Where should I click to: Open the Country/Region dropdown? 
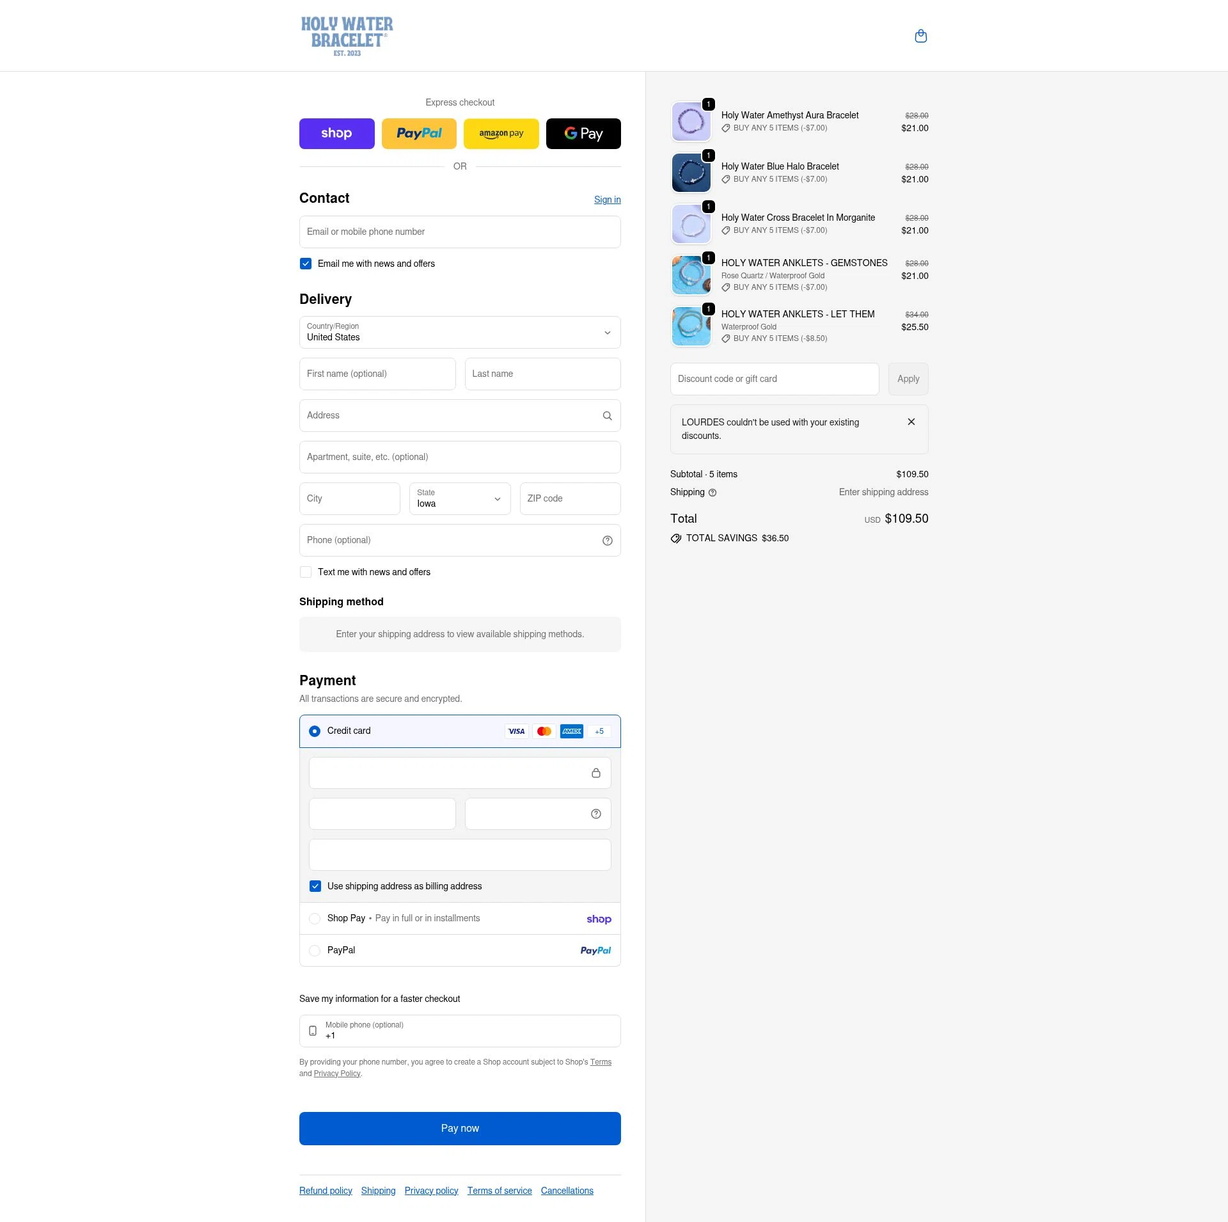pos(459,333)
